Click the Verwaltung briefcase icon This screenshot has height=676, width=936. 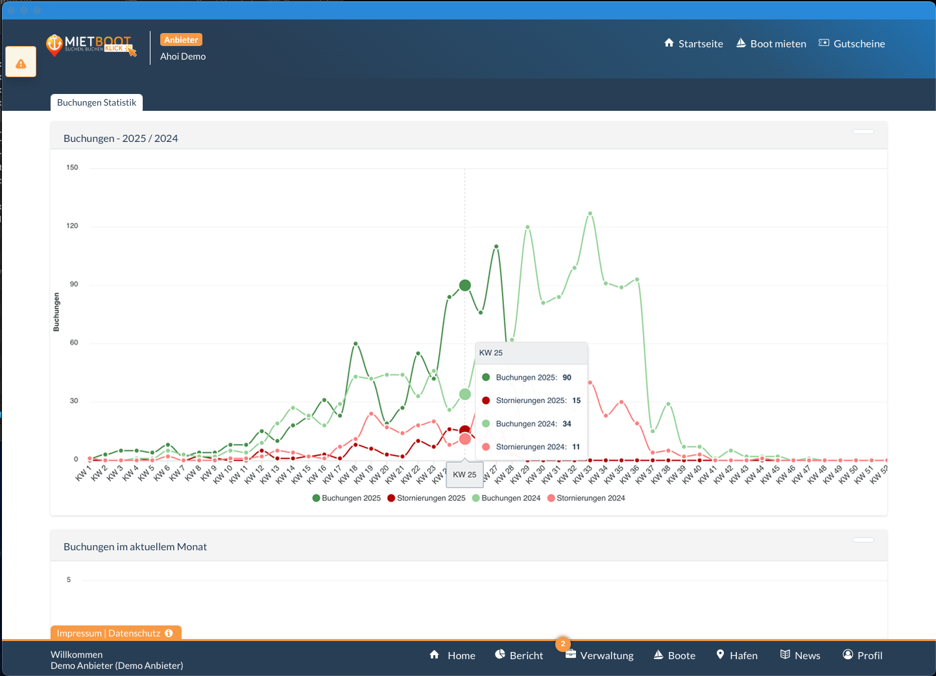tap(570, 655)
